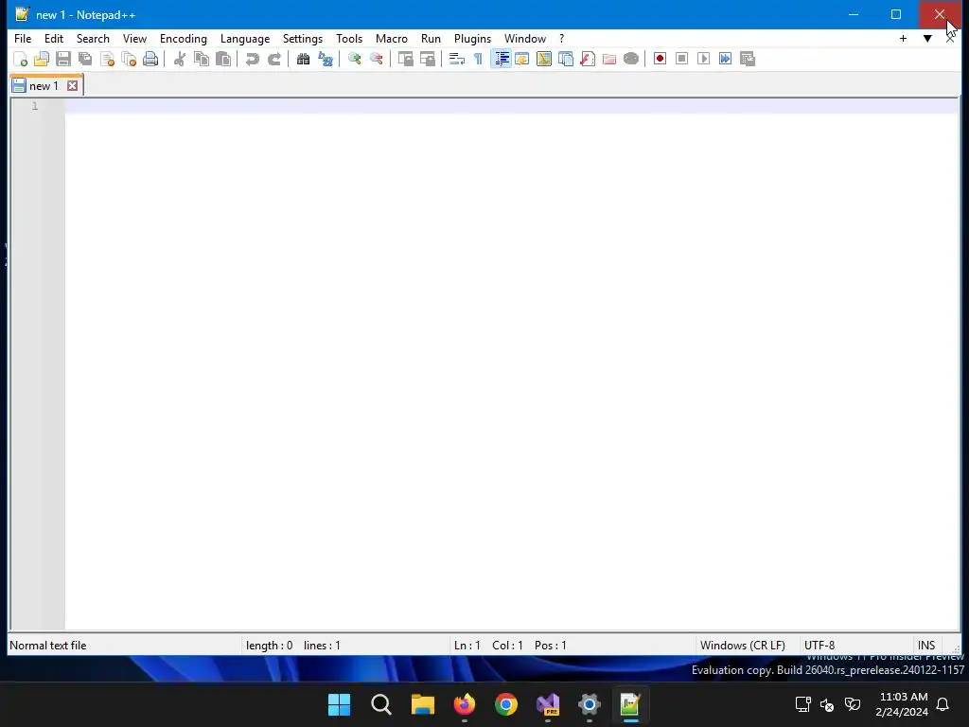Toggle the indent guide toolbar button

click(502, 59)
